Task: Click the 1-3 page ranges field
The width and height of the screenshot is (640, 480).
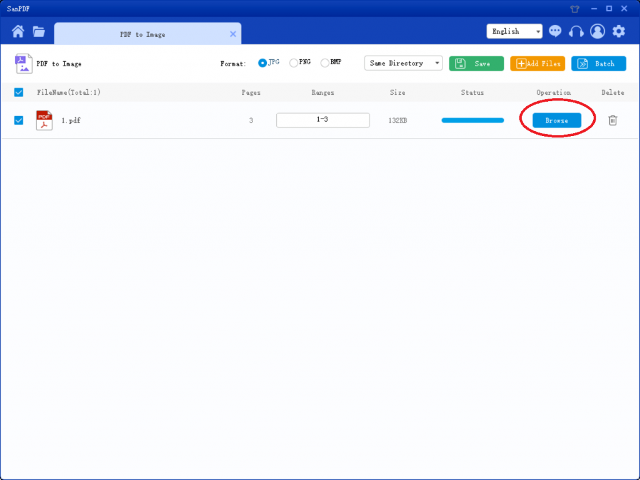Action: (x=323, y=120)
